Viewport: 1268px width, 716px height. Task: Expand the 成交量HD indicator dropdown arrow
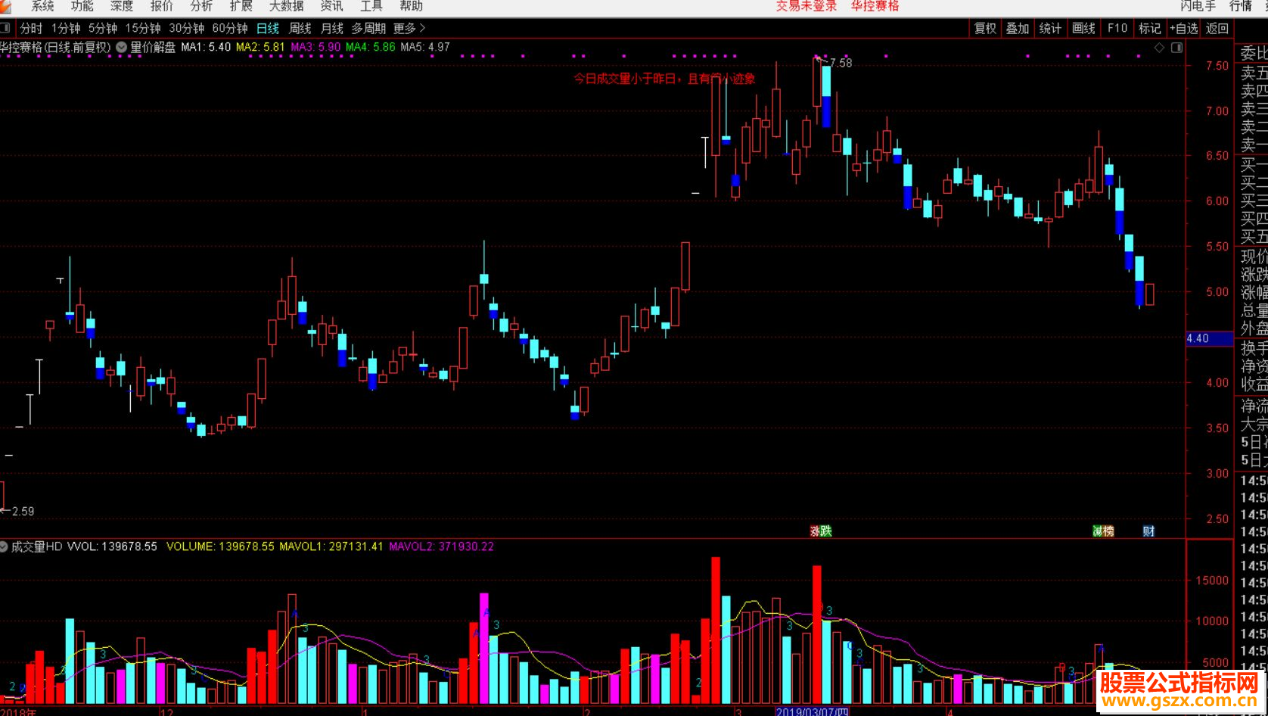(x=4, y=546)
